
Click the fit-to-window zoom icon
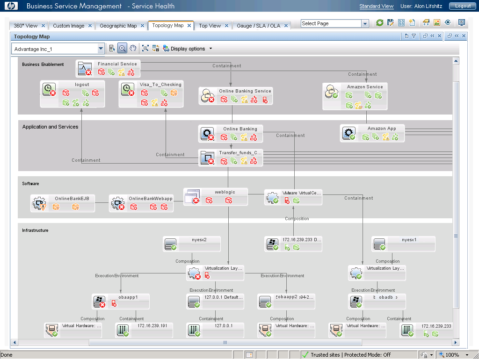pos(145,48)
